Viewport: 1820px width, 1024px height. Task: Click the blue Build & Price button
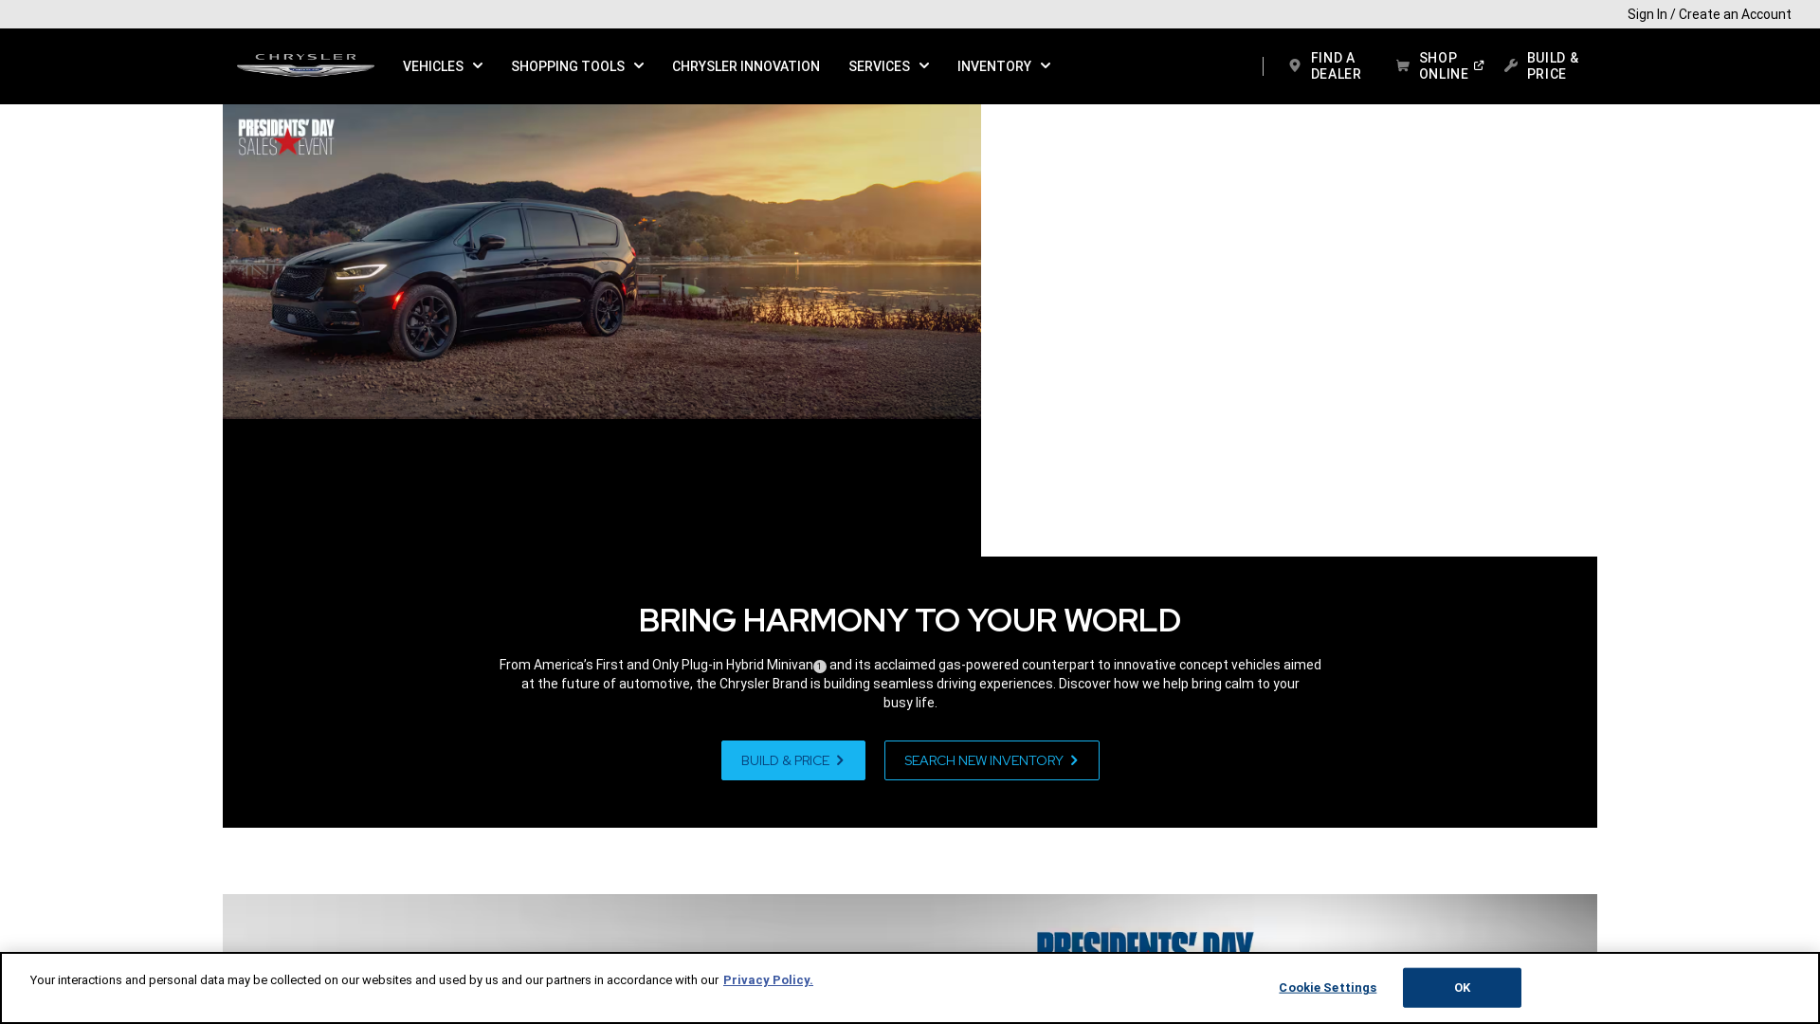(793, 760)
